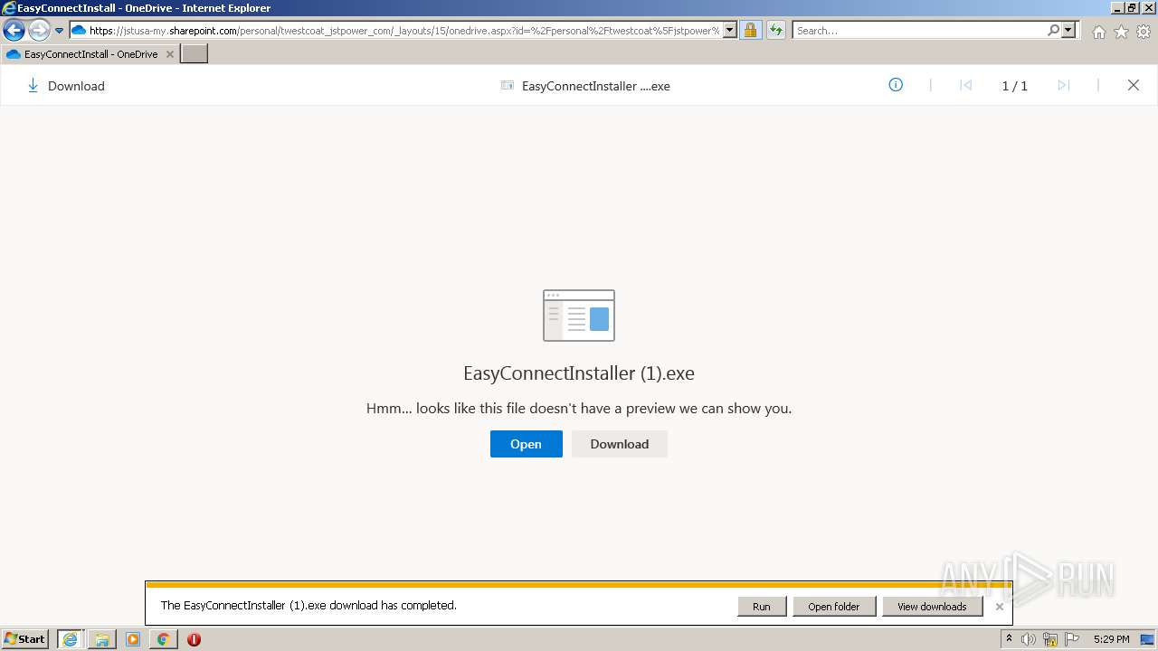The height and width of the screenshot is (651, 1158).
Task: Click the 5:29 PM taskbar clock
Action: click(1111, 639)
